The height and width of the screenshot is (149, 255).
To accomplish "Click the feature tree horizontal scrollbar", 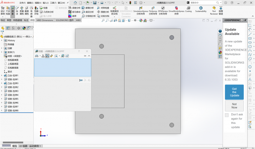I will point(13,142).
